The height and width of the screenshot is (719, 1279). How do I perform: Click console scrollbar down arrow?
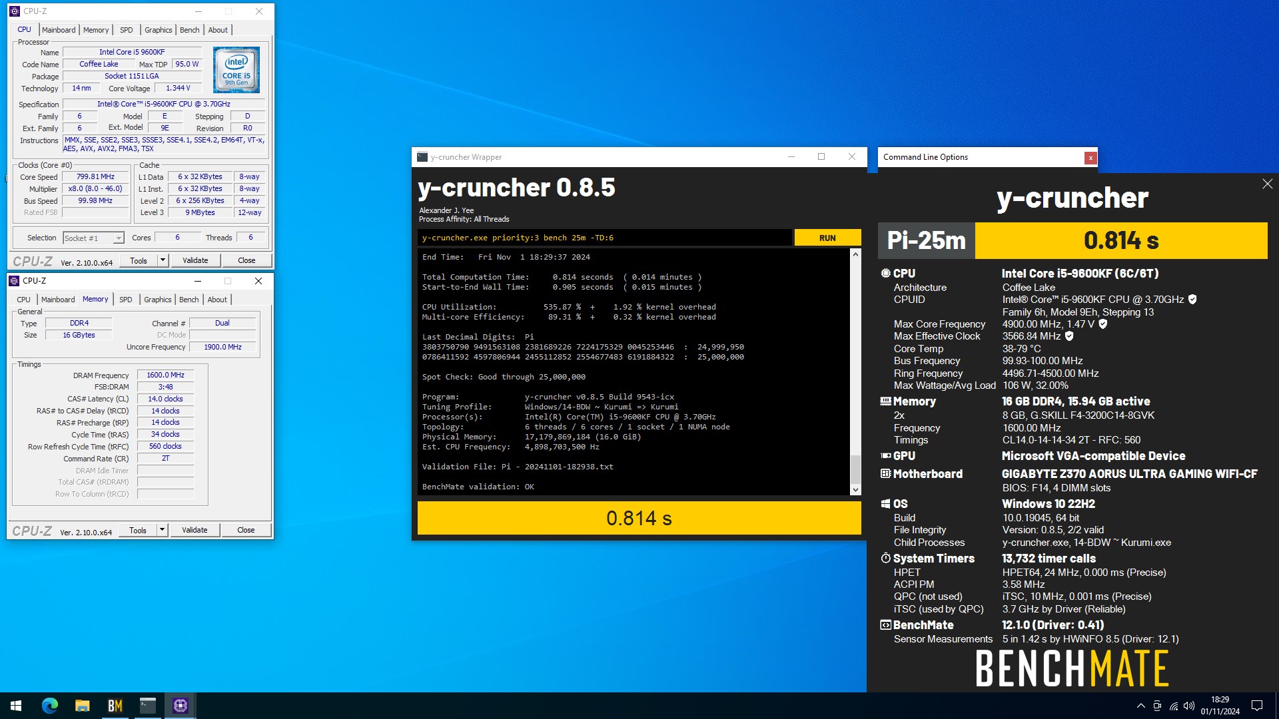point(855,489)
